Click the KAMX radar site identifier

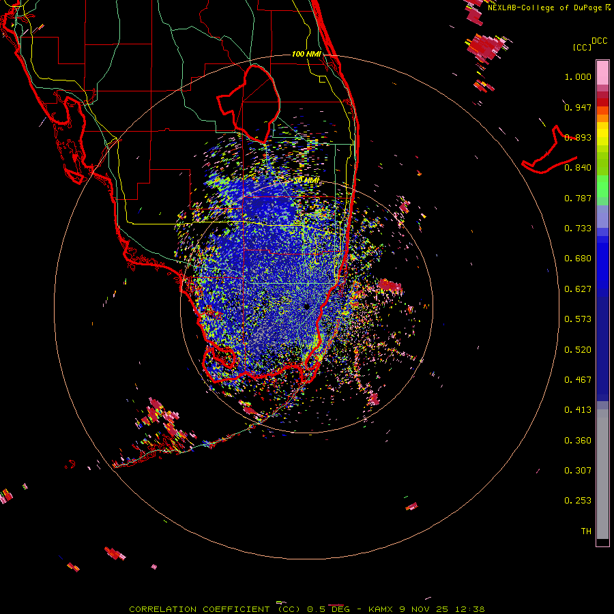pos(380,609)
